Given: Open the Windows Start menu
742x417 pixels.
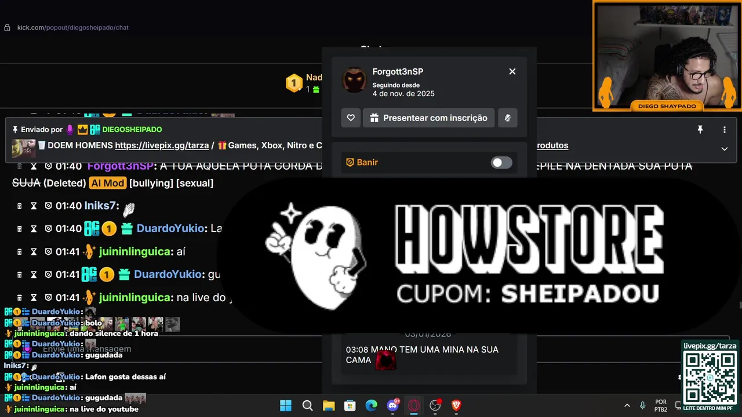Looking at the screenshot, I should pos(286,405).
